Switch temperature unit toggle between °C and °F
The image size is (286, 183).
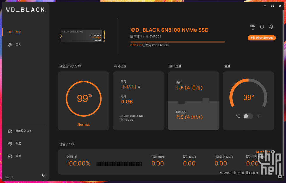tap(248, 116)
